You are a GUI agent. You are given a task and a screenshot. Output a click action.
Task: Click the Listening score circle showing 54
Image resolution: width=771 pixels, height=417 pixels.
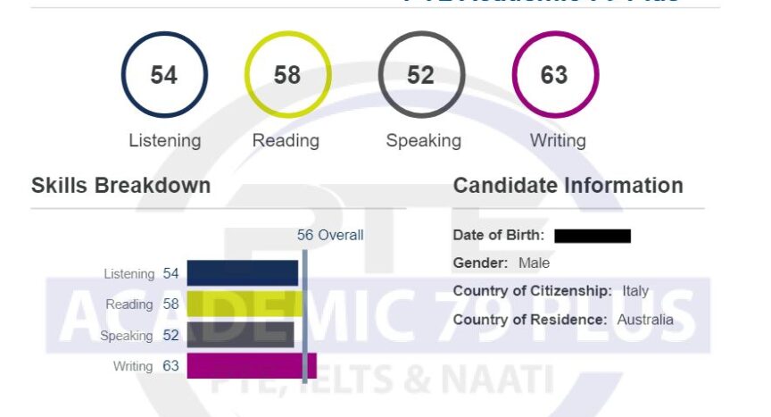tap(165, 75)
